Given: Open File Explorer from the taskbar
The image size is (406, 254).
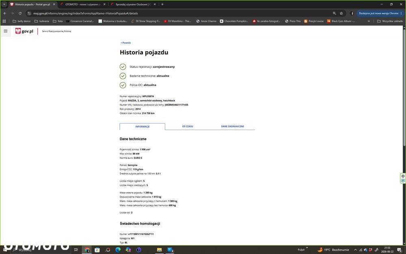Looking at the screenshot, I should 159,250.
